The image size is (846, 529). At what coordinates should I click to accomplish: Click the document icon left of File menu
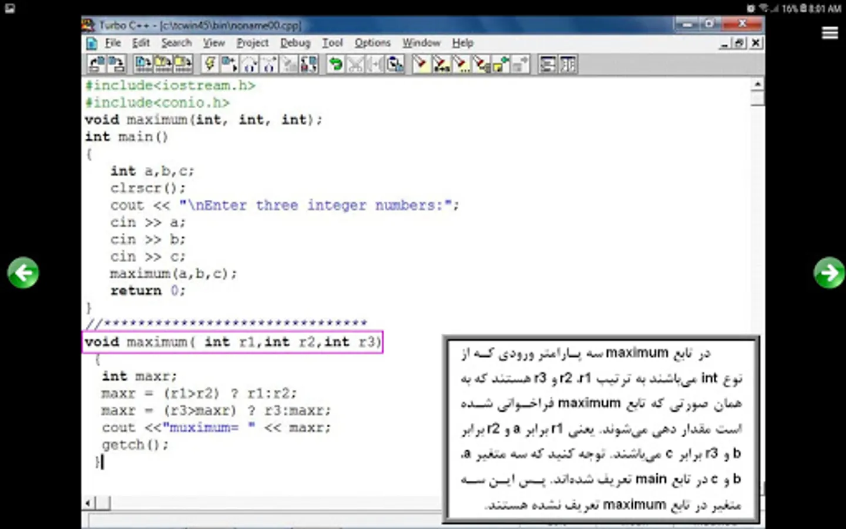tap(92, 43)
